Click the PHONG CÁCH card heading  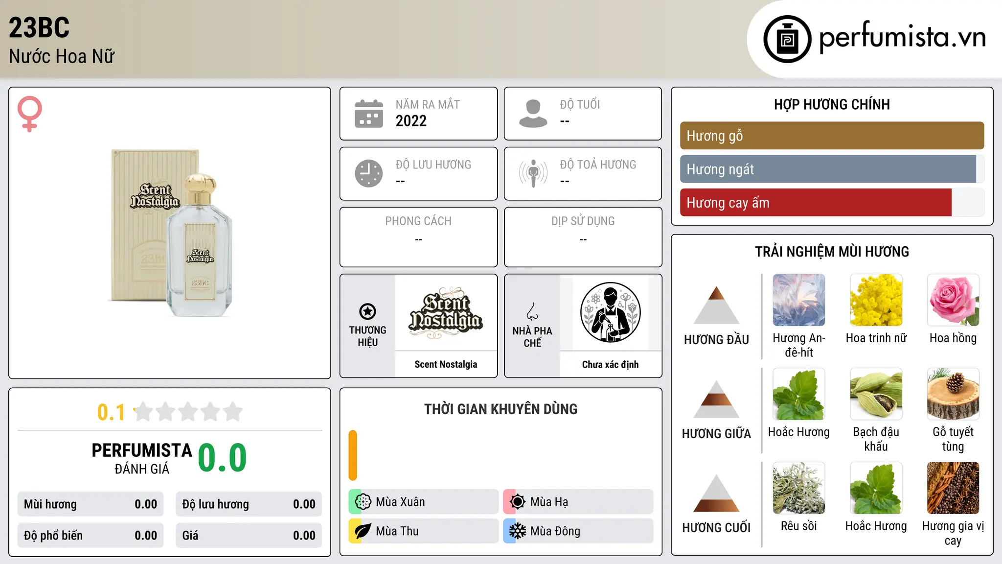[x=418, y=221]
